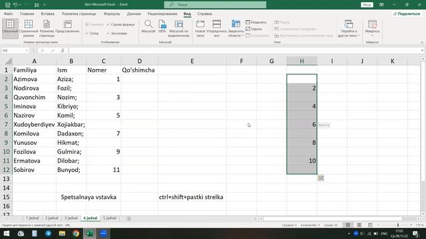
Task: Click the zoom in plus button
Action: [411, 225]
